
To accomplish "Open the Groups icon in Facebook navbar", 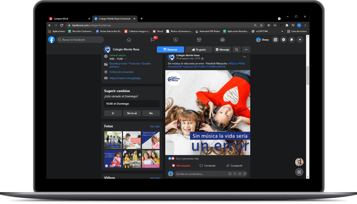I will [x=222, y=40].
